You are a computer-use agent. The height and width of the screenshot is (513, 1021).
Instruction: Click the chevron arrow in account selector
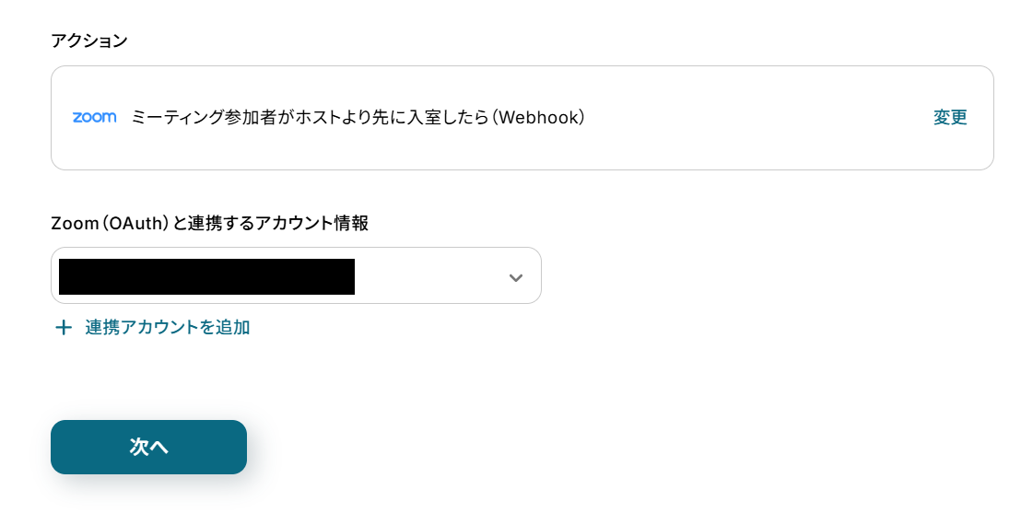coord(516,276)
